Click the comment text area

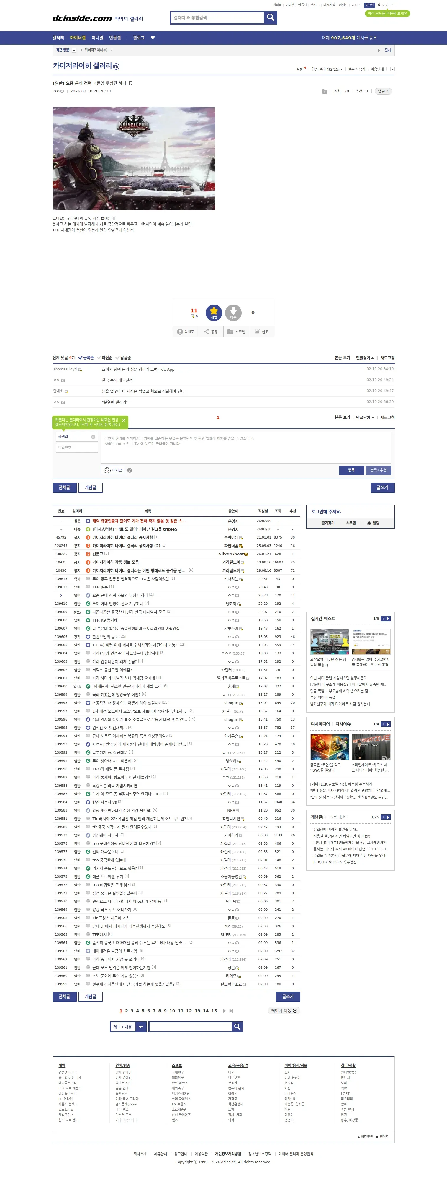pos(246,448)
